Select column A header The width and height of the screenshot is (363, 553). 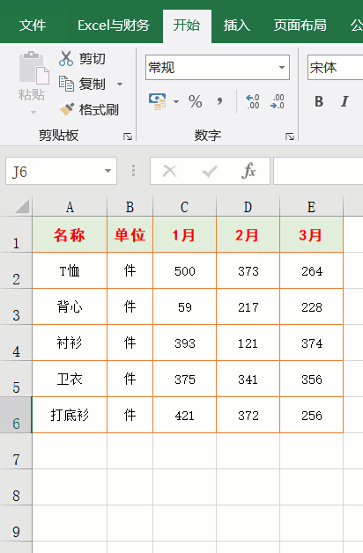[x=70, y=207]
